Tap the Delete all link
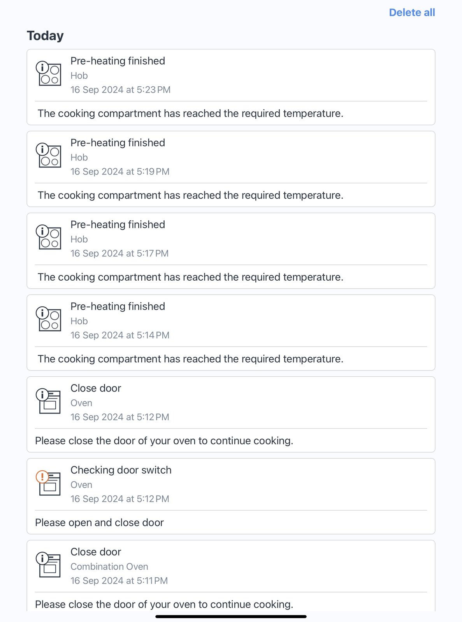The height and width of the screenshot is (622, 462). coord(412,12)
